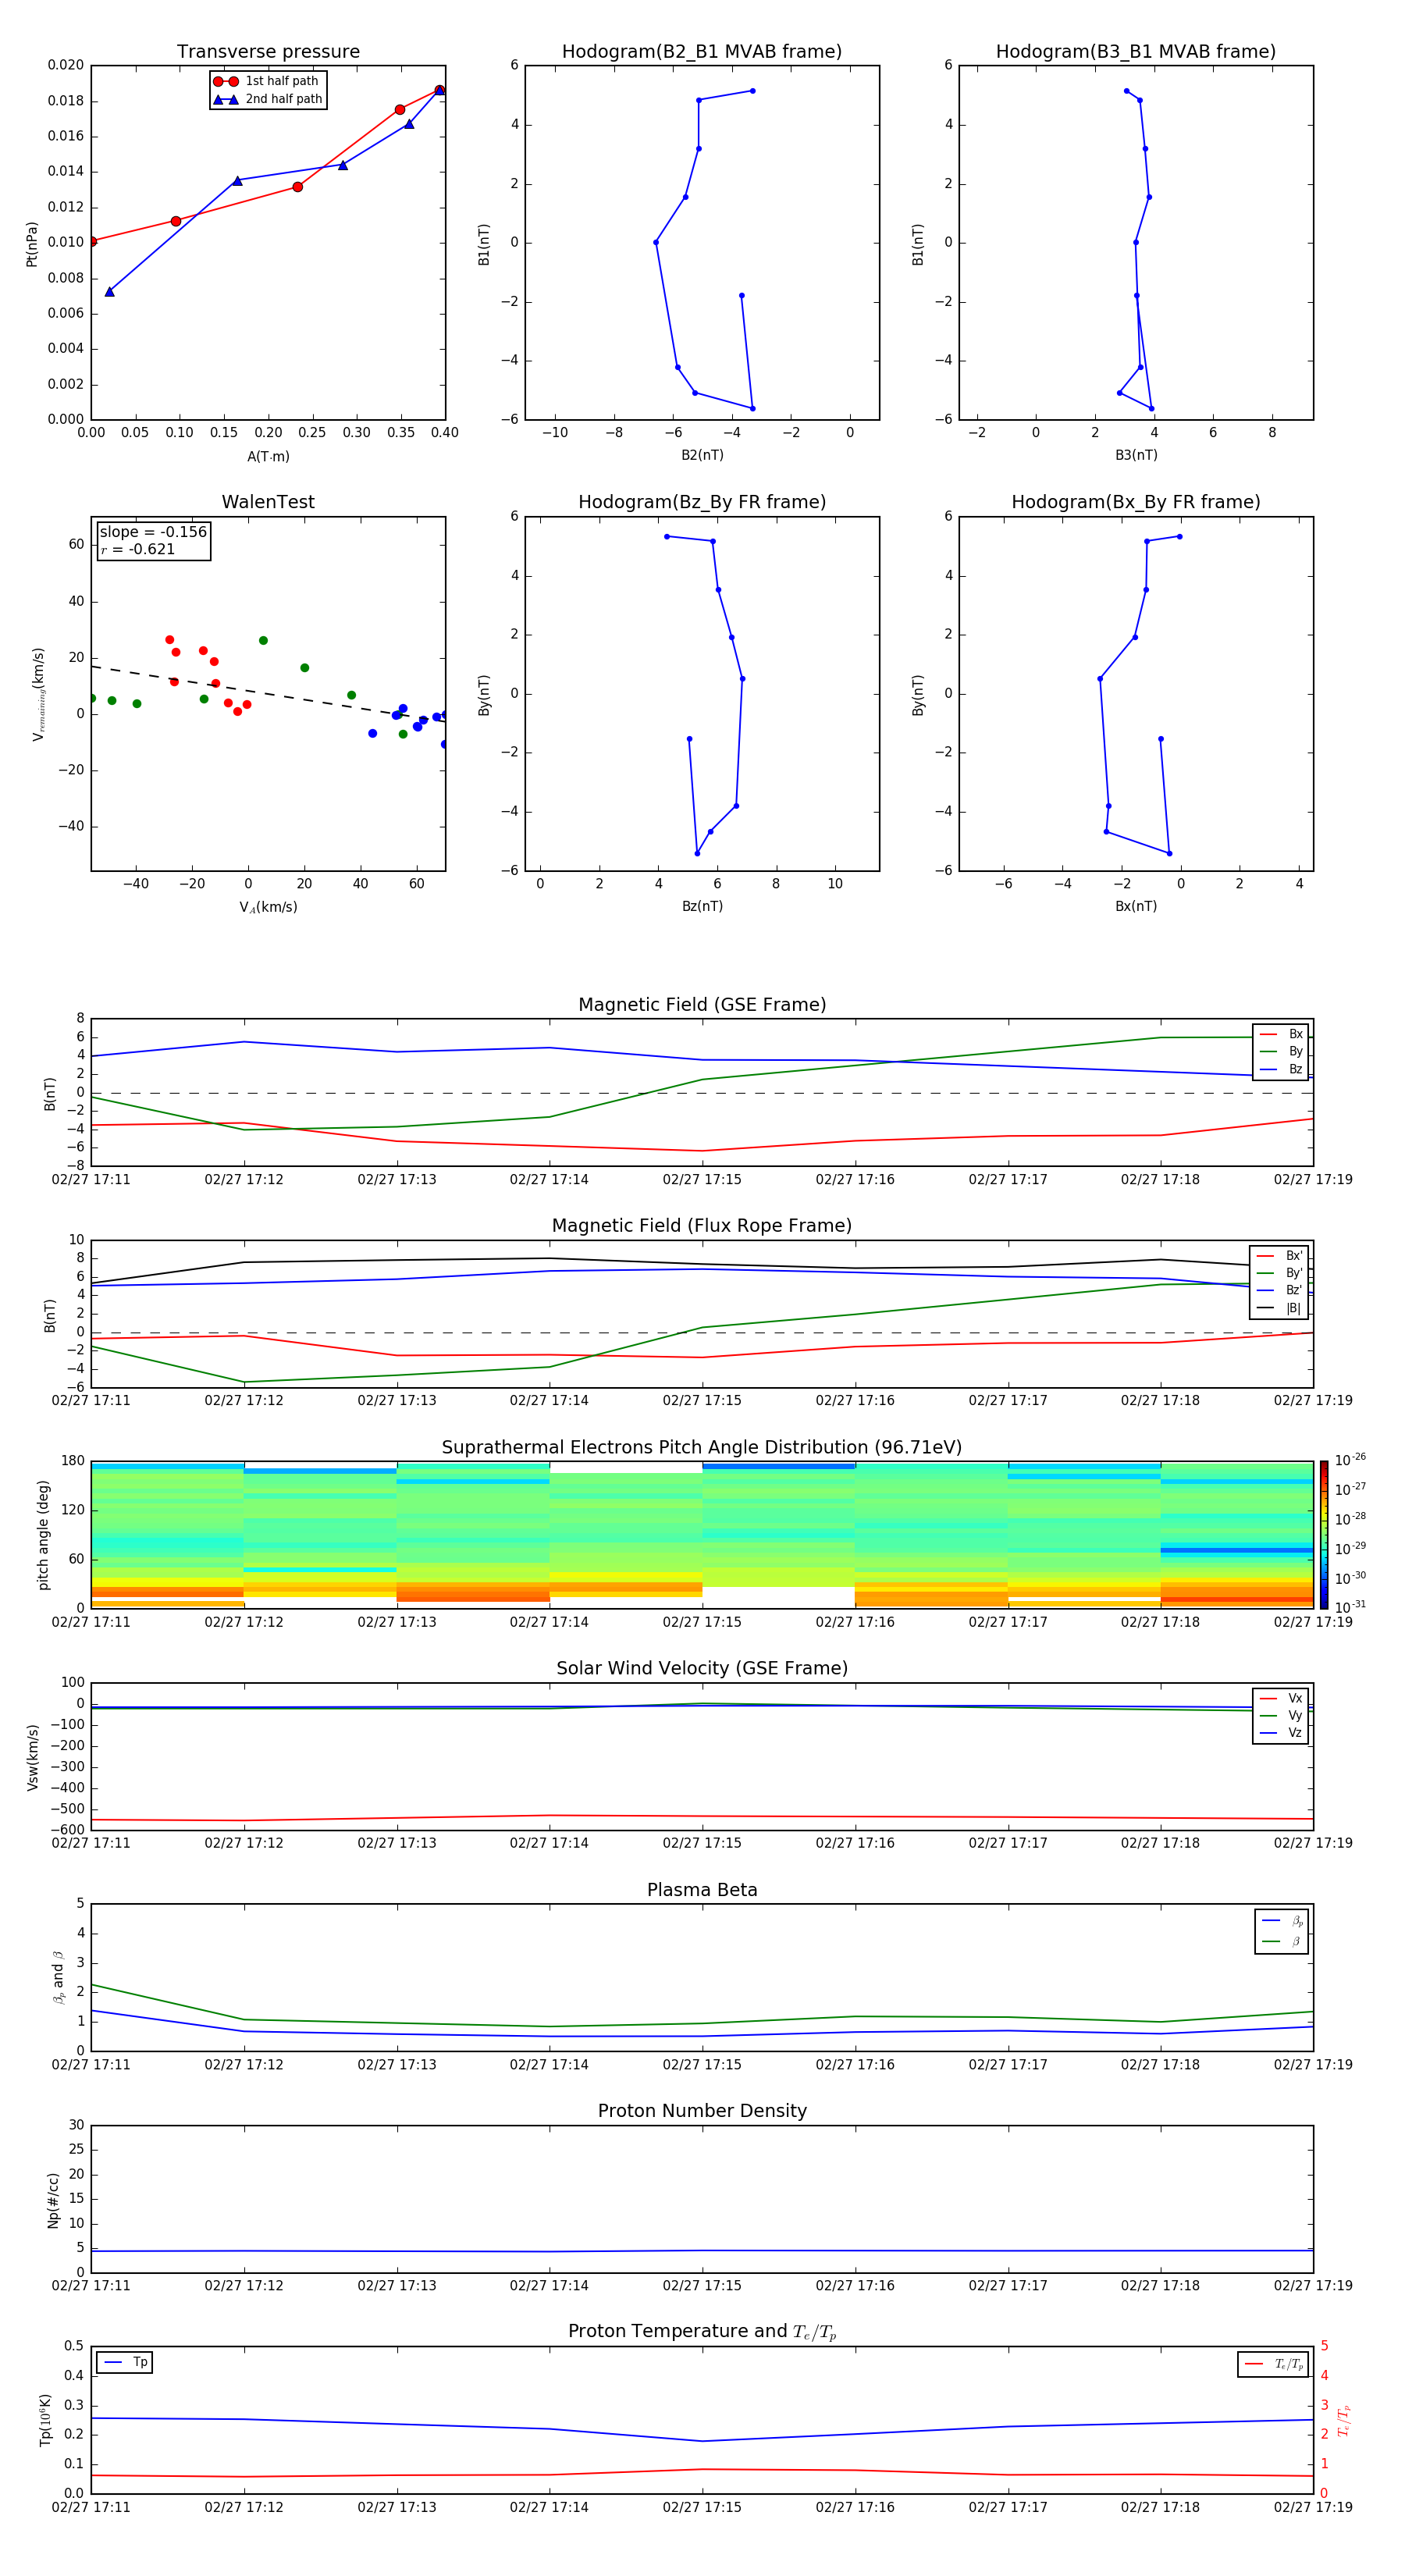Viewport: 1405px width, 2576px height.
Task: Click the 'B2(nT)' x-axis label
Action: pyautogui.click(x=702, y=455)
